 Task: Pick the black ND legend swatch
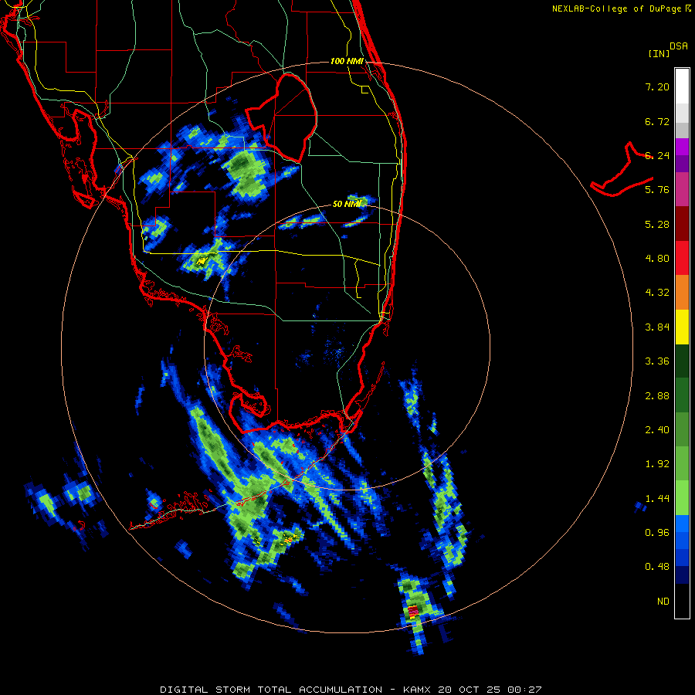pyautogui.click(x=682, y=601)
